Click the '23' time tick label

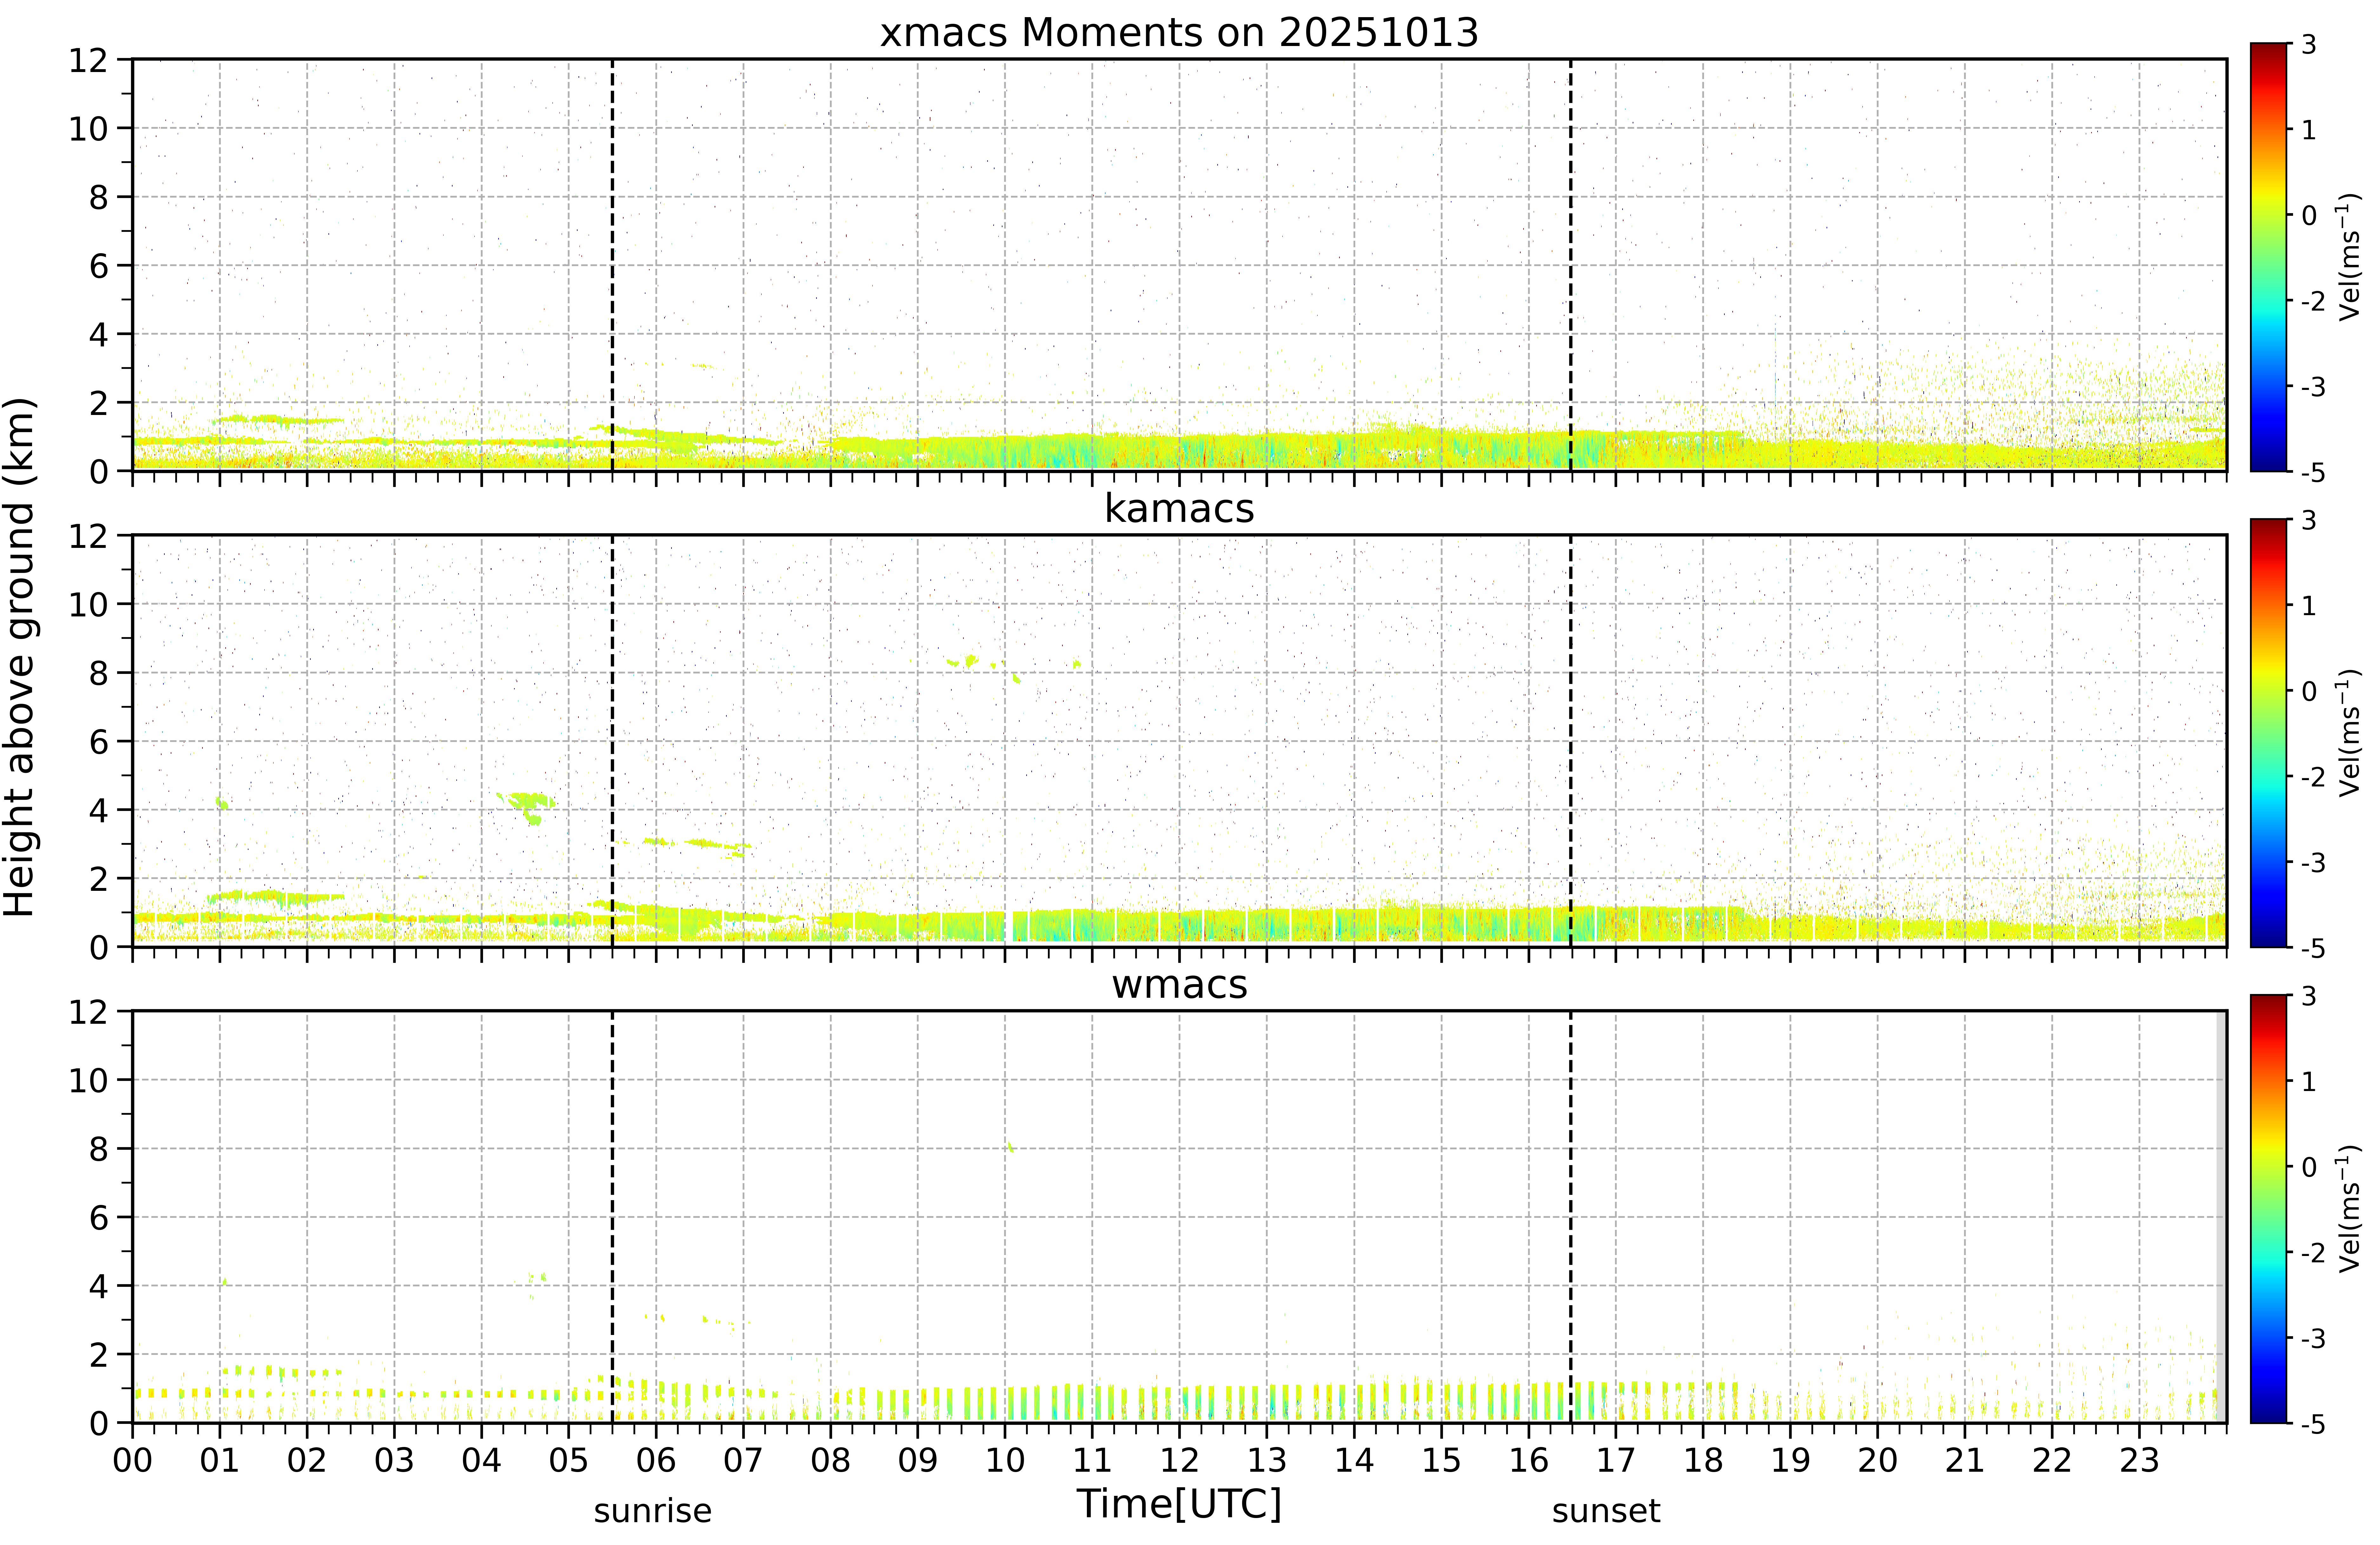2139,1460
